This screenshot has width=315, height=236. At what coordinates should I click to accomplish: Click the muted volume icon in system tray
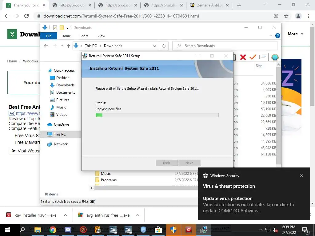275,230
